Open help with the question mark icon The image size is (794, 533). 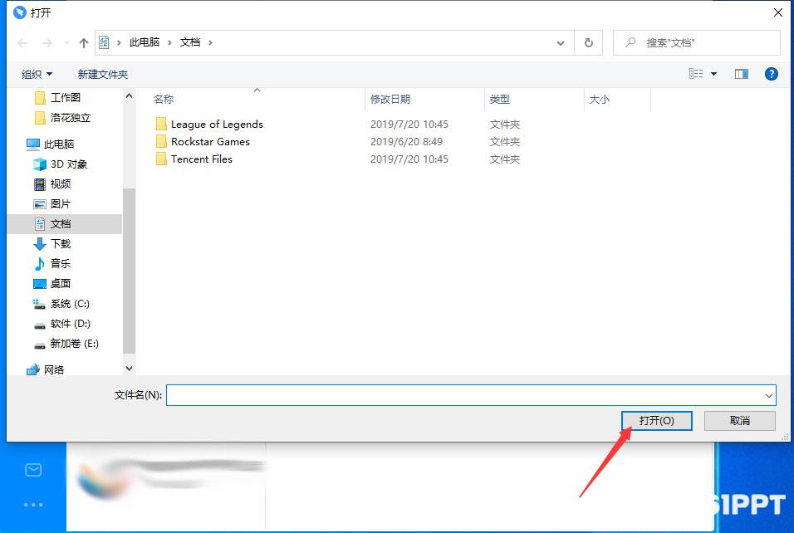[x=771, y=74]
